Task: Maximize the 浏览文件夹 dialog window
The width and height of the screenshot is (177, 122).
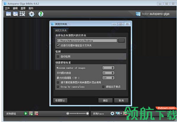Action: click(121, 24)
